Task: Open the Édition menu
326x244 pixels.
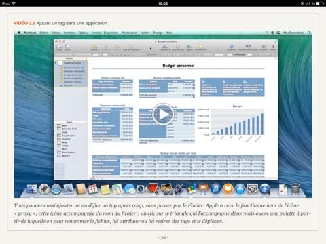Action: (56, 33)
